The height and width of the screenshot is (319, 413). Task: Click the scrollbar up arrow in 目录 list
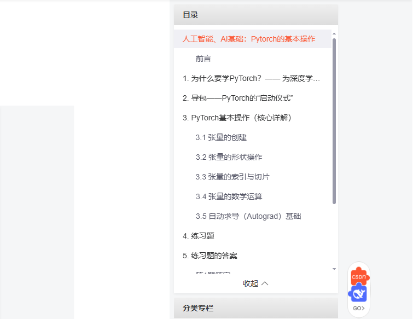pyautogui.click(x=334, y=34)
